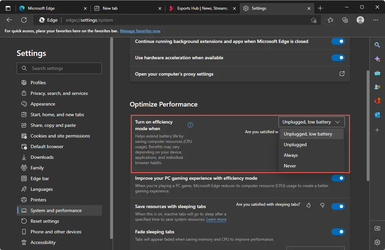Select Always option in the list
This screenshot has width=385, height=250.
click(311, 155)
